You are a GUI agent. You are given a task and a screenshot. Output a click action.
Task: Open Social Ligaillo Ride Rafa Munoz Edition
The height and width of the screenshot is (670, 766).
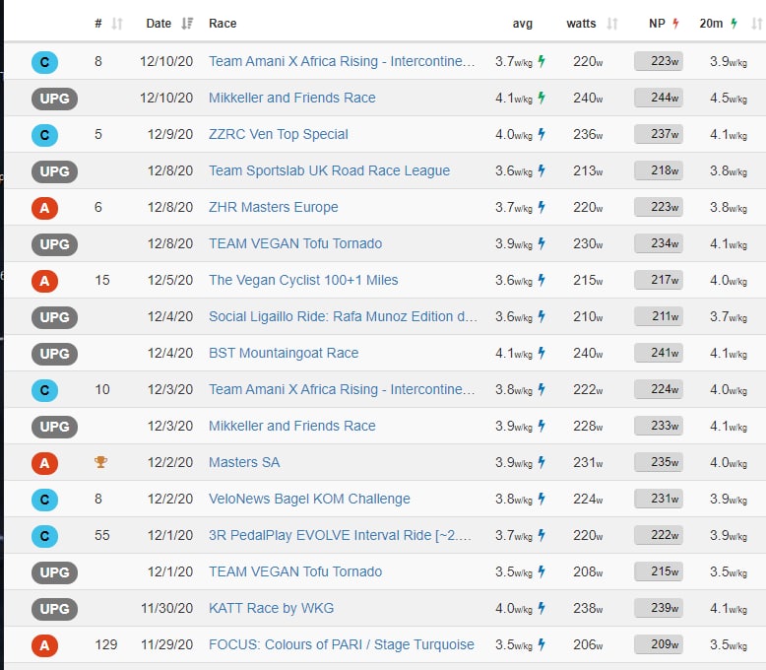[x=343, y=316]
